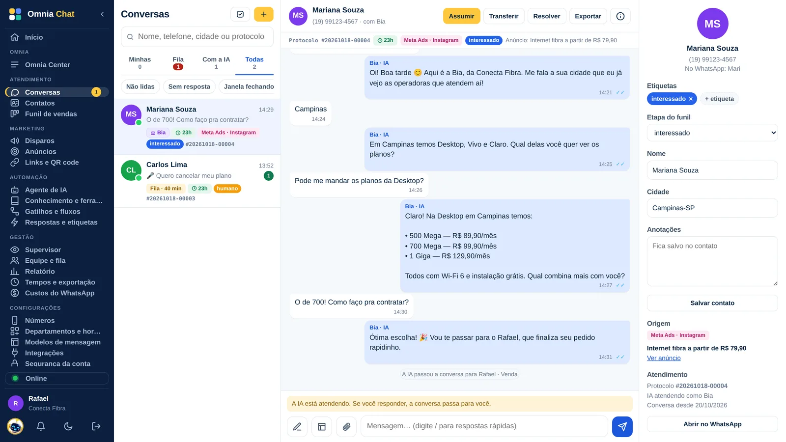
Task: Click Exportar button
Action: pos(588,16)
